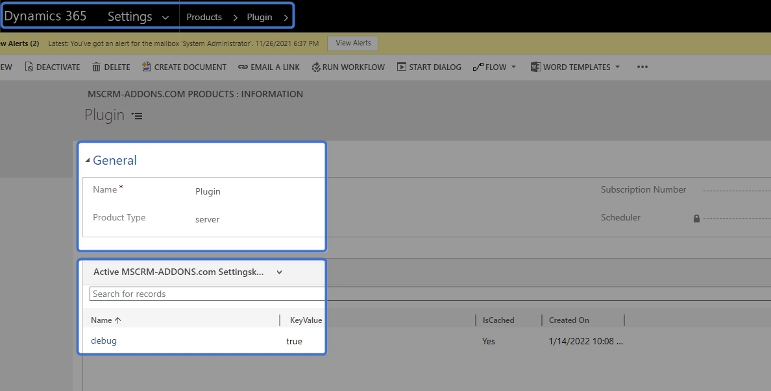The width and height of the screenshot is (771, 391).
Task: Click the Email a Link icon
Action: 243,67
